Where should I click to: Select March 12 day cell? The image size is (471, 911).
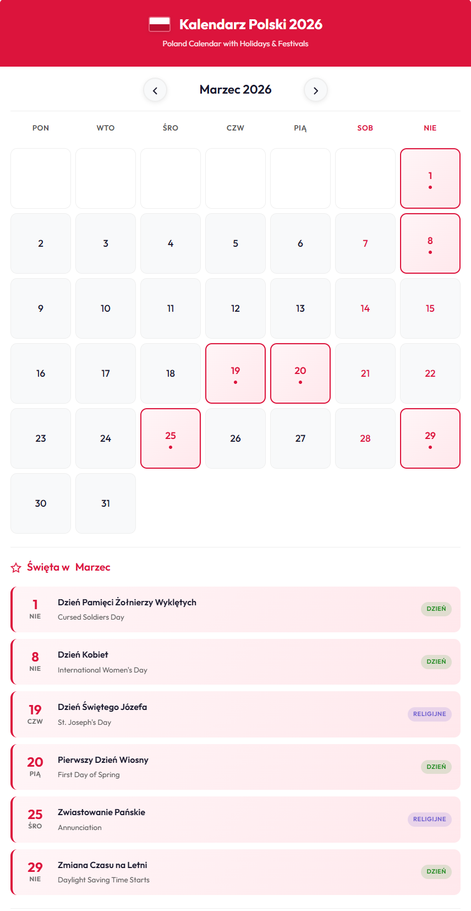coord(235,308)
